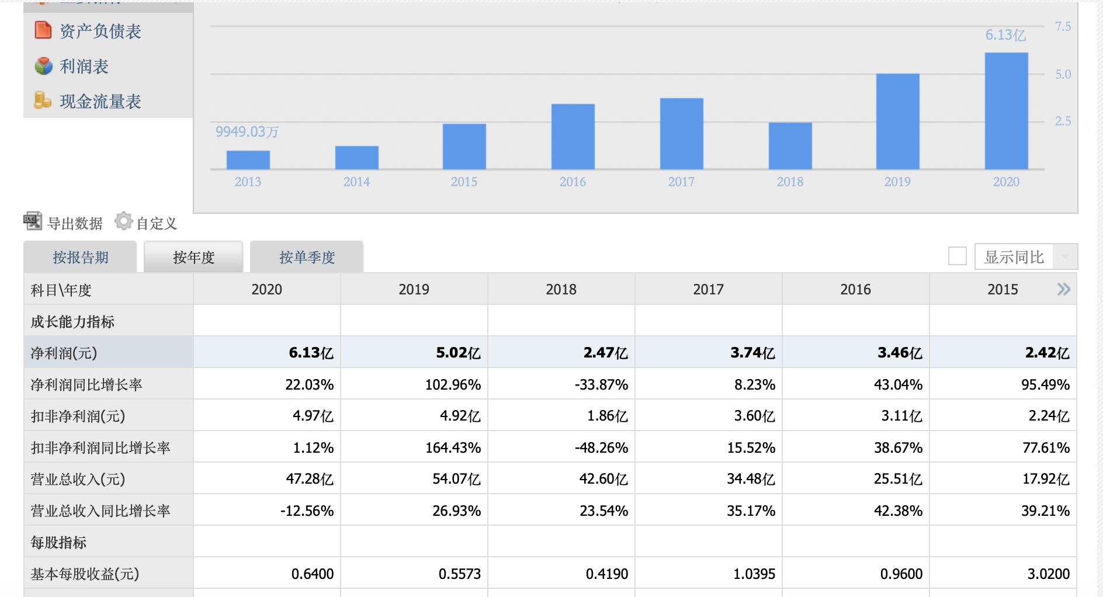Click the 2013 bar in the chart
The height and width of the screenshot is (597, 1103).
[x=248, y=160]
